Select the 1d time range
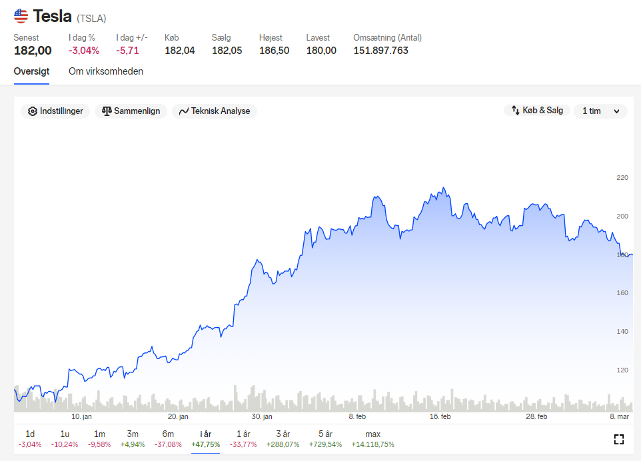Screen dimensions: 641x461 (30, 439)
